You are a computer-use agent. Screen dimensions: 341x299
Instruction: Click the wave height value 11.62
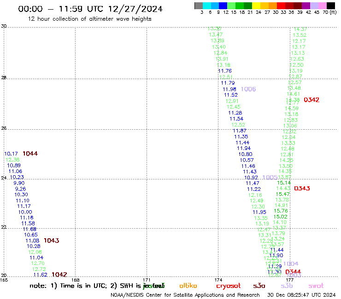tap(40, 275)
